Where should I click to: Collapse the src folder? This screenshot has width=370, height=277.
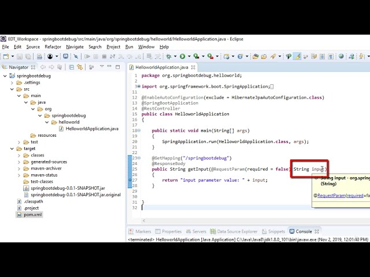tap(12, 89)
